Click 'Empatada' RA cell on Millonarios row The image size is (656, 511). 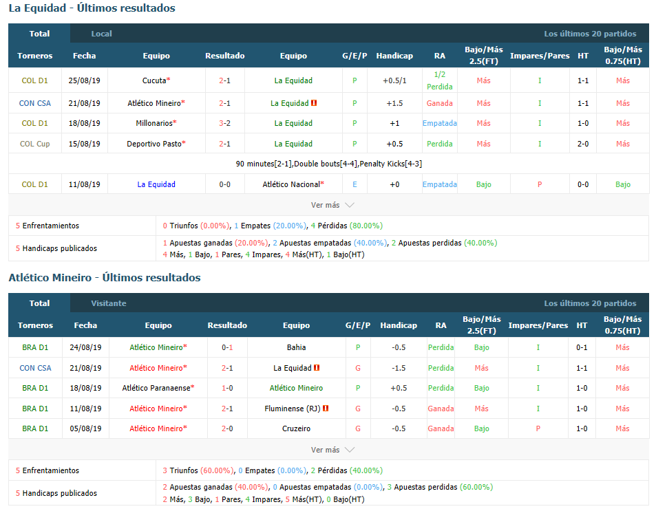coord(440,123)
